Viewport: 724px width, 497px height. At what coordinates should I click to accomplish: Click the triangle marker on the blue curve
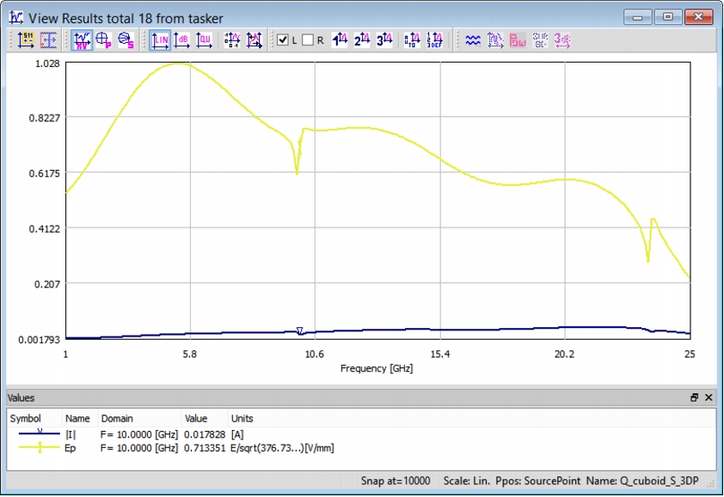[300, 331]
